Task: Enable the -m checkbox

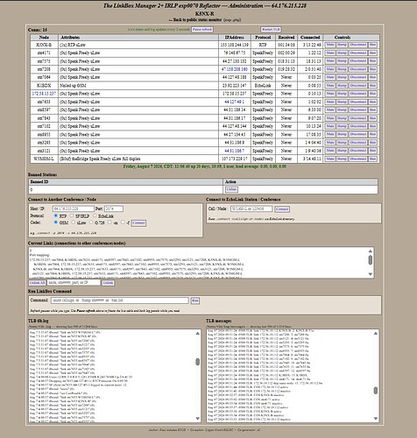Action: (x=110, y=223)
